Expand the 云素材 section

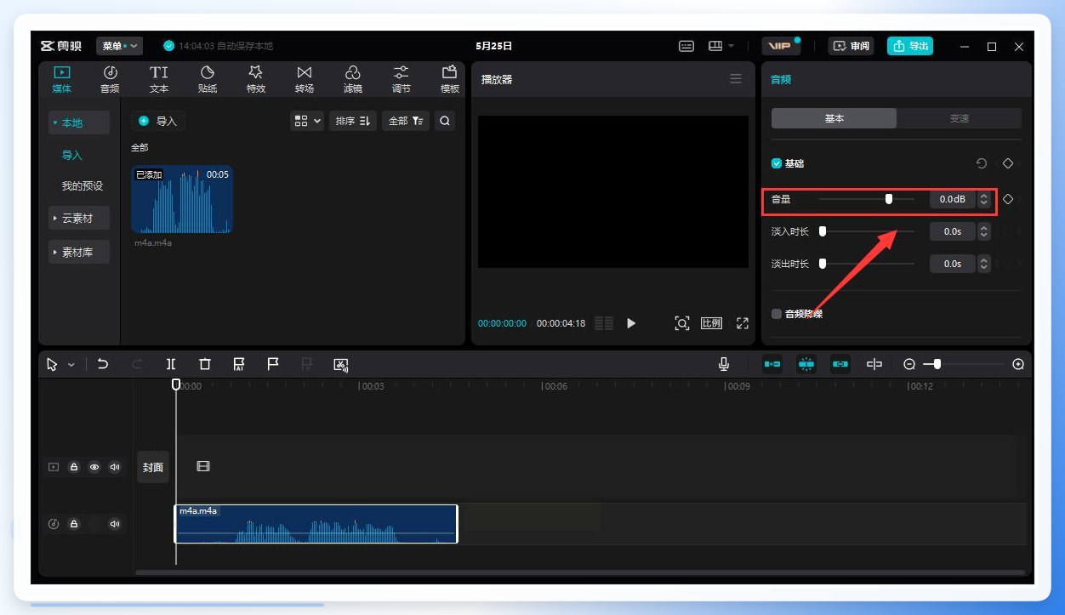(x=78, y=219)
